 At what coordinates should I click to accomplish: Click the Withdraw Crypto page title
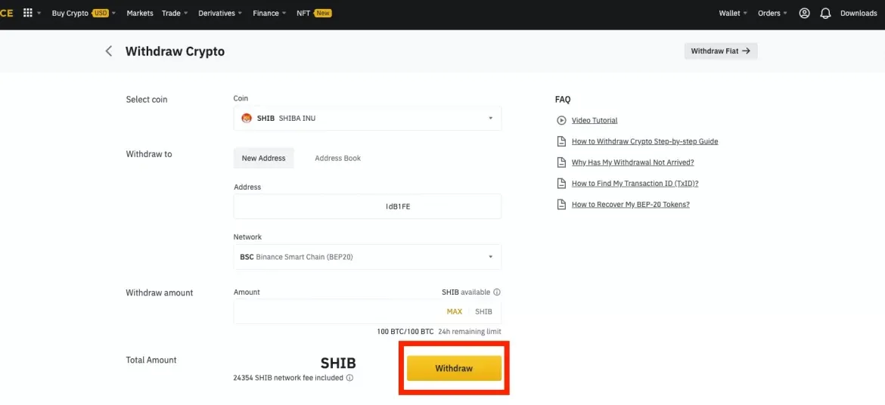pos(175,51)
